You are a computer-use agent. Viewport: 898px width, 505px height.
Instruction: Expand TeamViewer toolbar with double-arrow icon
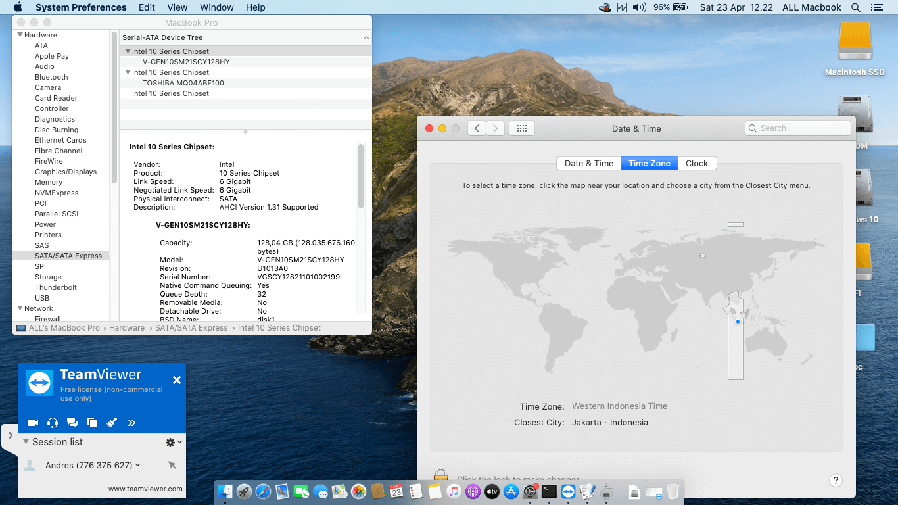coord(131,423)
